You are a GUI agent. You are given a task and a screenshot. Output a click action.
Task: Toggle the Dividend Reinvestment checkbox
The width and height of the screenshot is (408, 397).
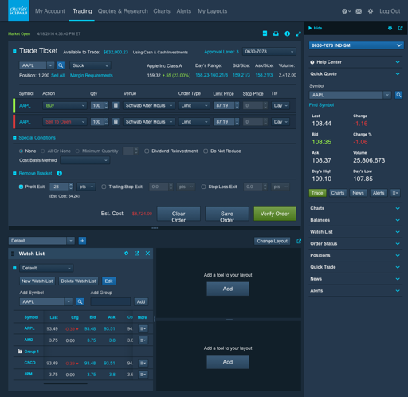pos(147,151)
